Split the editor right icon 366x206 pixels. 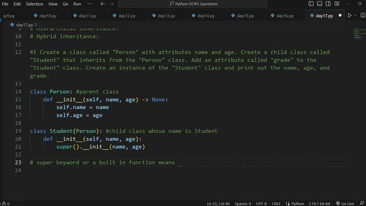[x=363, y=15]
